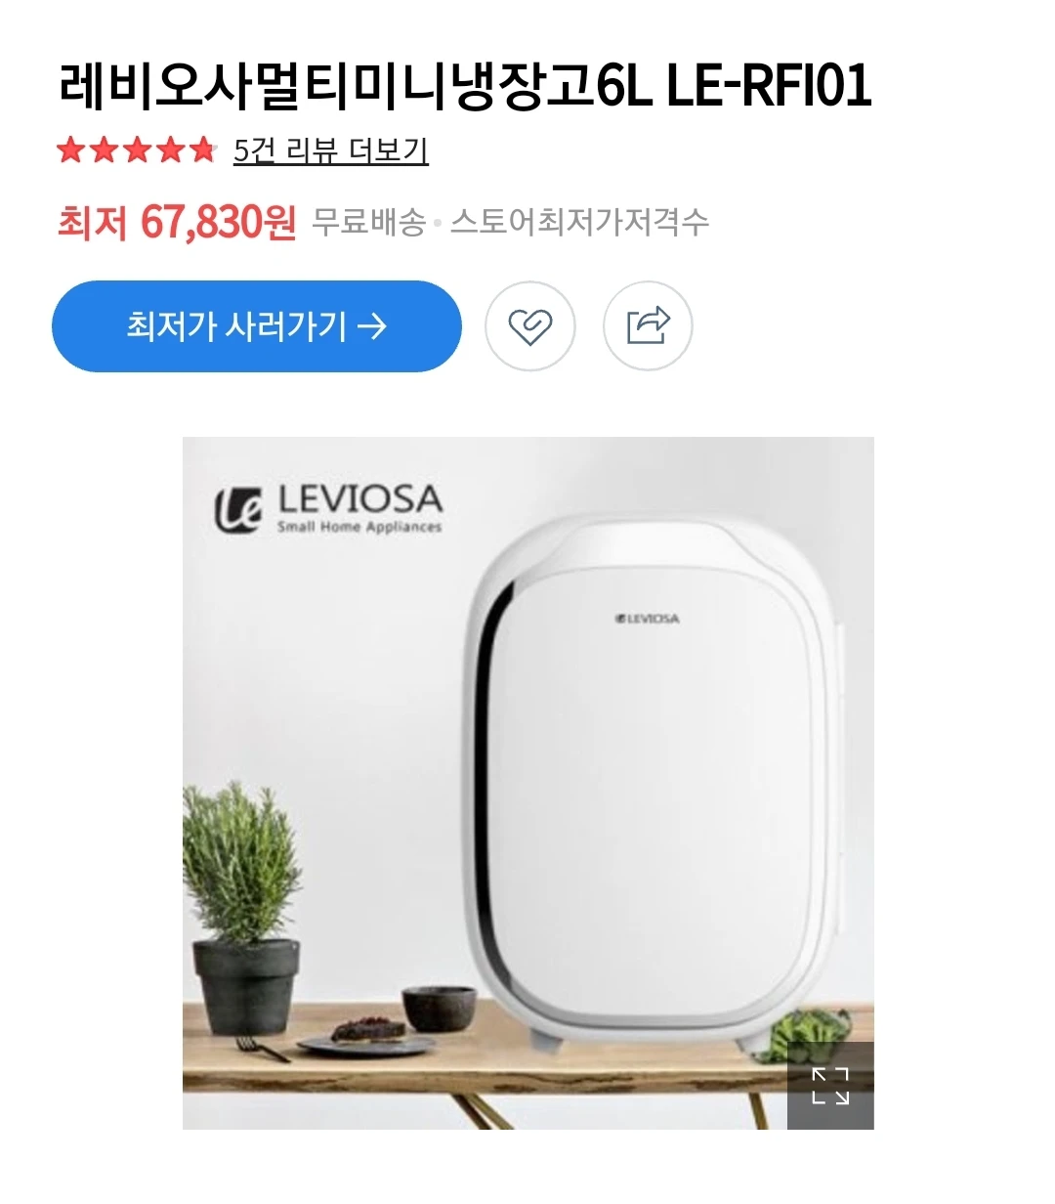This screenshot has width=1055, height=1204.
Task: Open the 5건 리뷰 더보기 link
Action: [331, 150]
